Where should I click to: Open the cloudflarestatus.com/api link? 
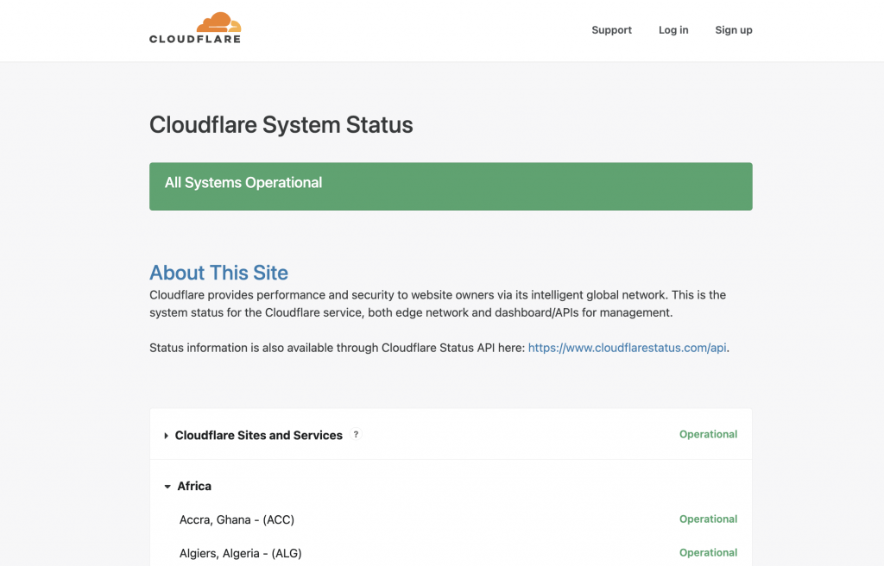(x=627, y=348)
